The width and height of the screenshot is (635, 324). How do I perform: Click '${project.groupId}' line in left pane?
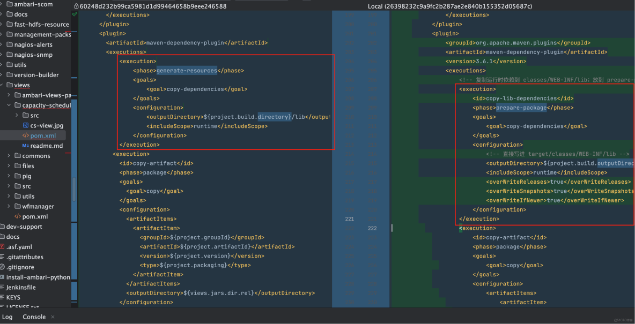202,237
